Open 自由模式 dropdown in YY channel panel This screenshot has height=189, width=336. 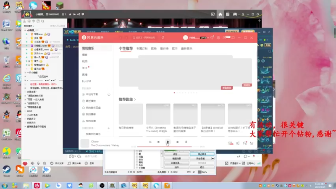pyautogui.click(x=29, y=26)
